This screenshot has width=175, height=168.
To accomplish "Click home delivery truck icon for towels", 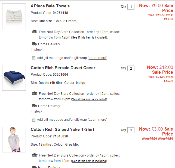I will click(x=34, y=44).
